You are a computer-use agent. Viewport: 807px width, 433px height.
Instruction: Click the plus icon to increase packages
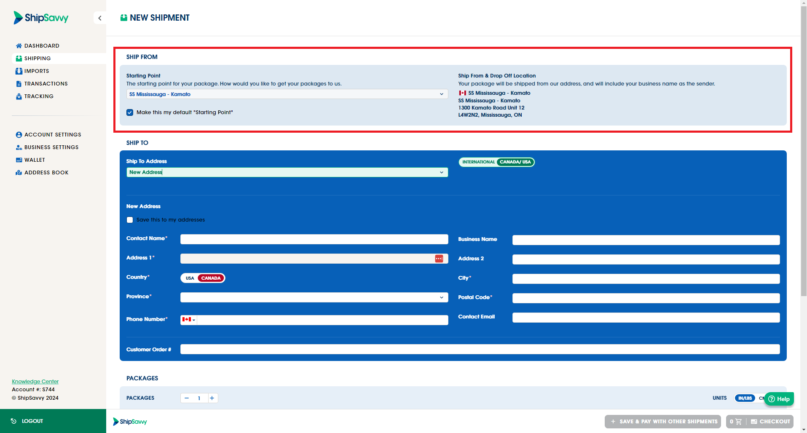[212, 398]
